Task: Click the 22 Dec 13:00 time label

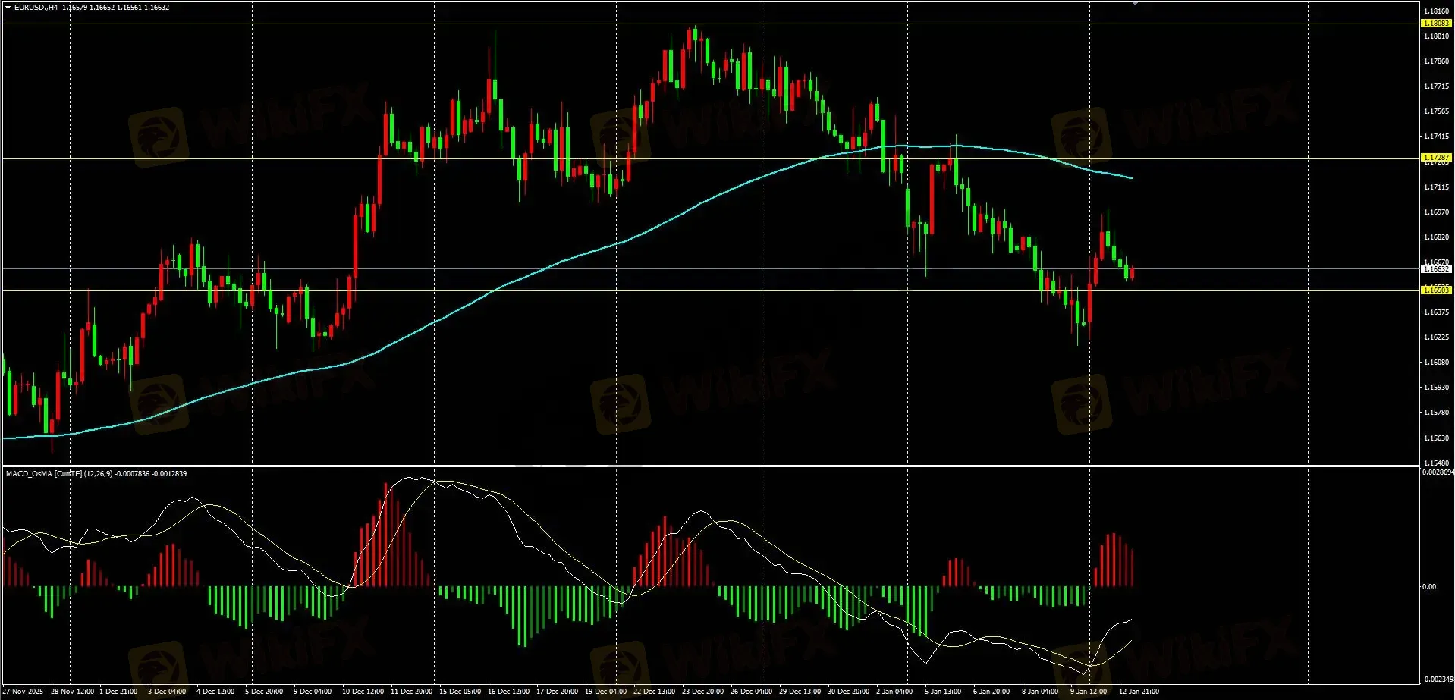Action: (x=654, y=692)
